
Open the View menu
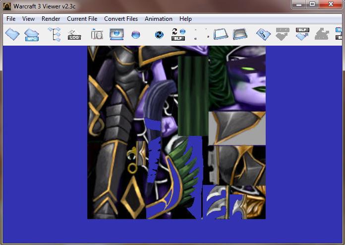(x=28, y=19)
